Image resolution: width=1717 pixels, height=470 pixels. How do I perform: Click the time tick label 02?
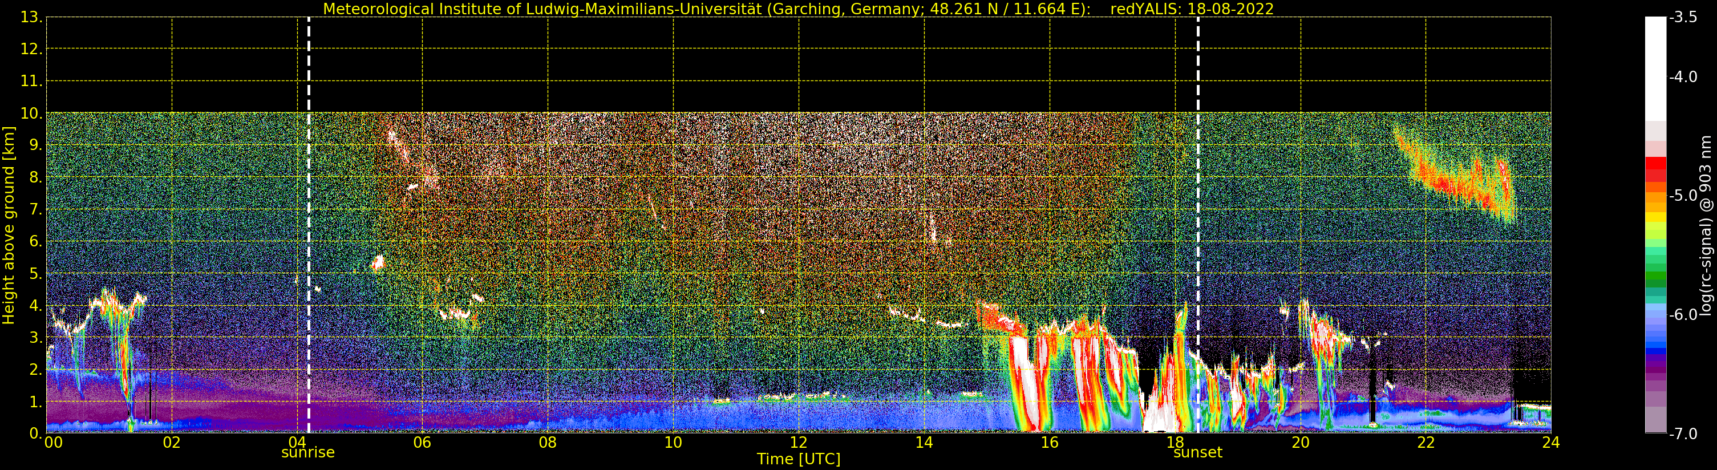click(172, 442)
